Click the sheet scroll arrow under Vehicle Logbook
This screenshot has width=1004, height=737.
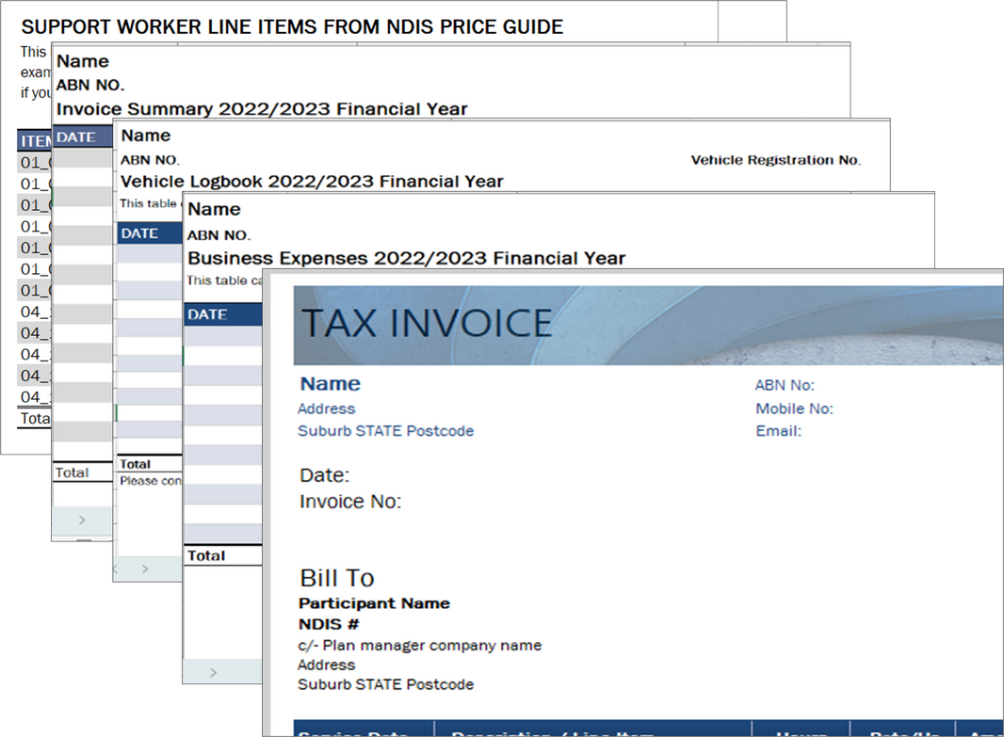point(144,569)
